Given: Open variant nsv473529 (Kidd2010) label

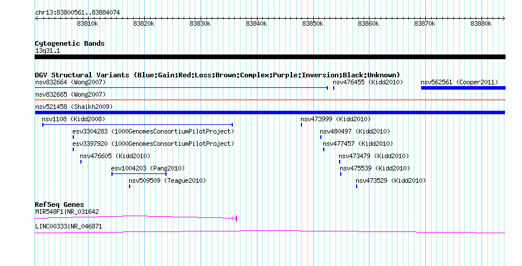Looking at the screenshot, I should click(x=391, y=180).
